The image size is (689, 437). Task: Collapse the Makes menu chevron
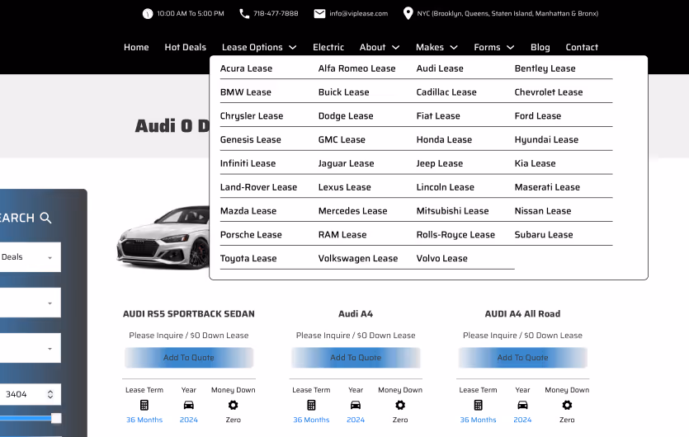(x=454, y=48)
